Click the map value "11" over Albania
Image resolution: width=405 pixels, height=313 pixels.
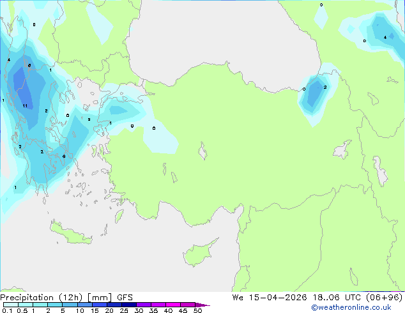25,105
